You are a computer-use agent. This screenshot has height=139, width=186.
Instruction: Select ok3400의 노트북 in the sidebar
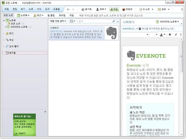click(19, 27)
